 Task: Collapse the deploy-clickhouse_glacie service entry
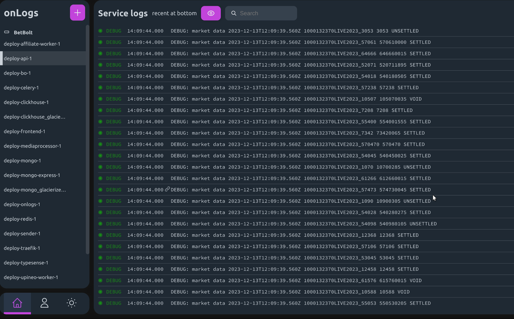tap(34, 116)
